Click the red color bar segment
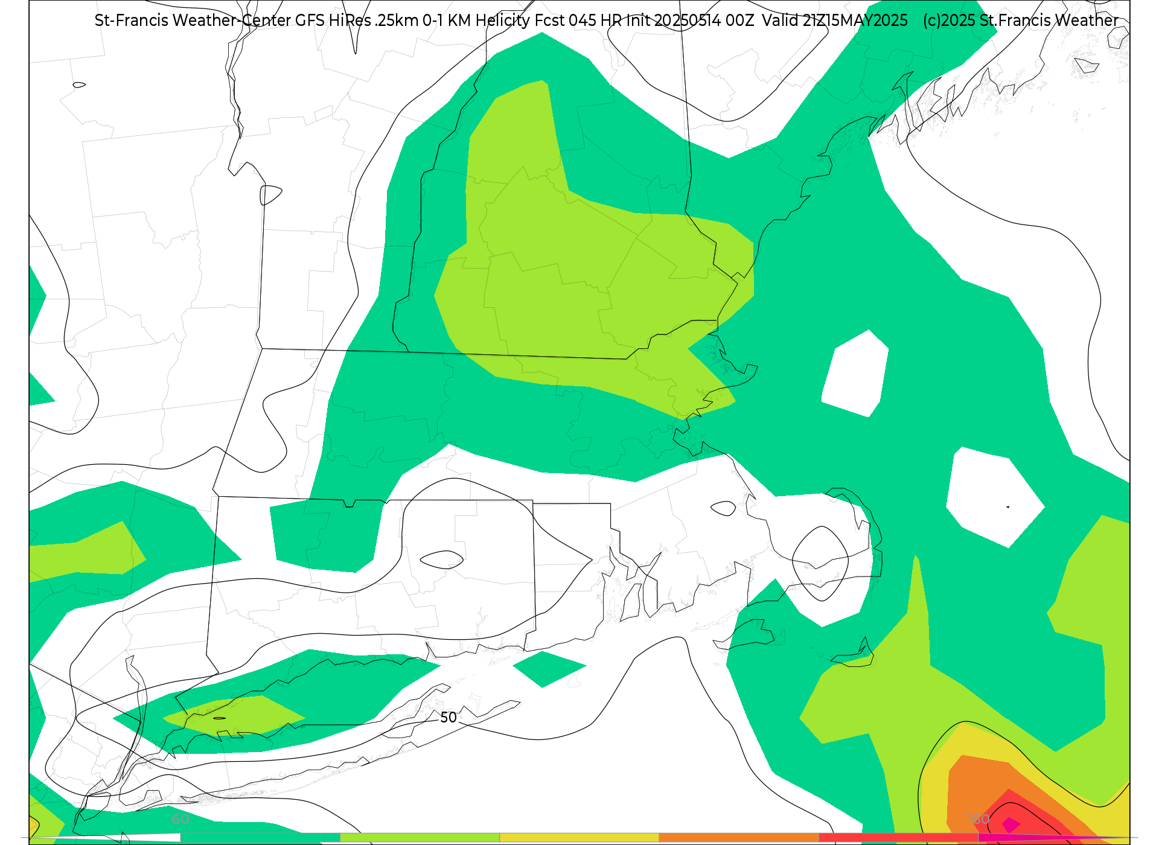The image size is (1159, 845). (x=899, y=837)
